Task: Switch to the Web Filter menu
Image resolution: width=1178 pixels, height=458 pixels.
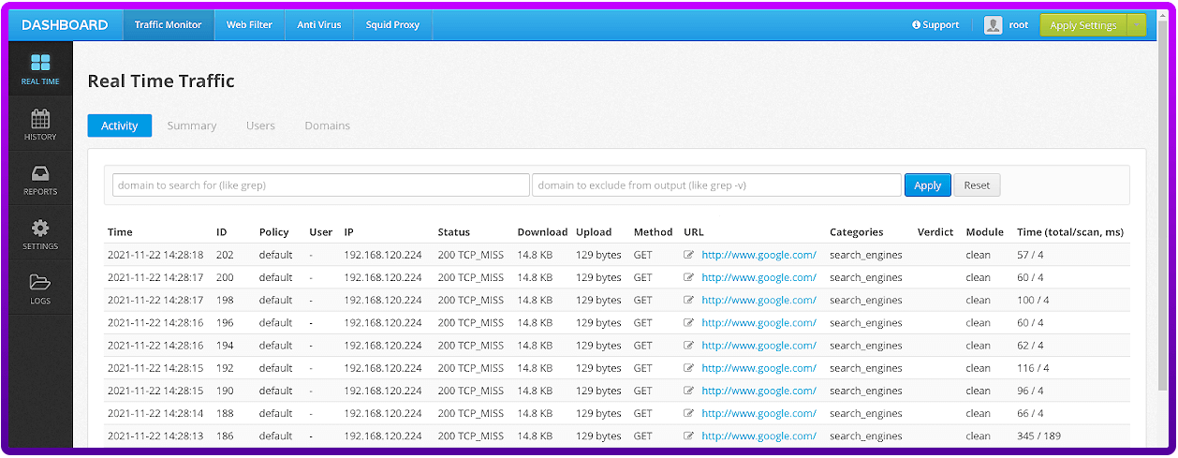Action: pos(249,25)
